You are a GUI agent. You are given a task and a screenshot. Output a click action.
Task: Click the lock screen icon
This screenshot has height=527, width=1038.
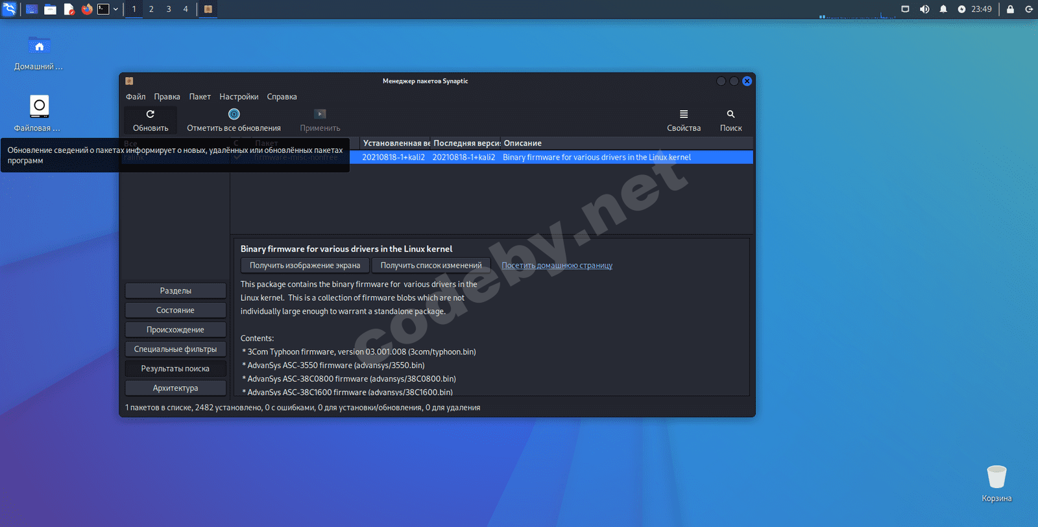click(x=1010, y=9)
